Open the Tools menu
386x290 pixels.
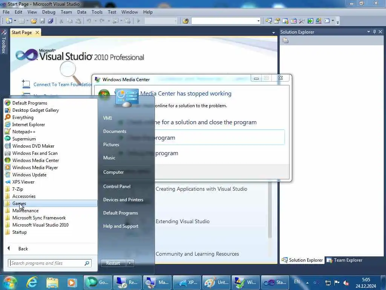click(x=97, y=12)
